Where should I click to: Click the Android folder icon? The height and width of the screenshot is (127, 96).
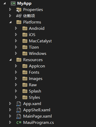[x=25, y=28]
